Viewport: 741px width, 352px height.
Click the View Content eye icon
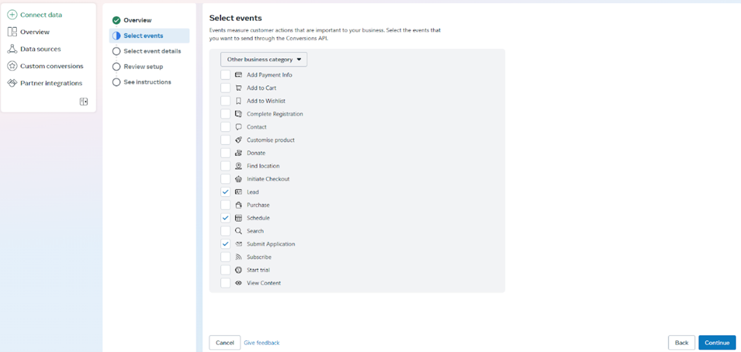tap(239, 283)
